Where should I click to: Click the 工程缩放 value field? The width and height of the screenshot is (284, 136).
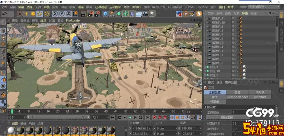pos(239,112)
